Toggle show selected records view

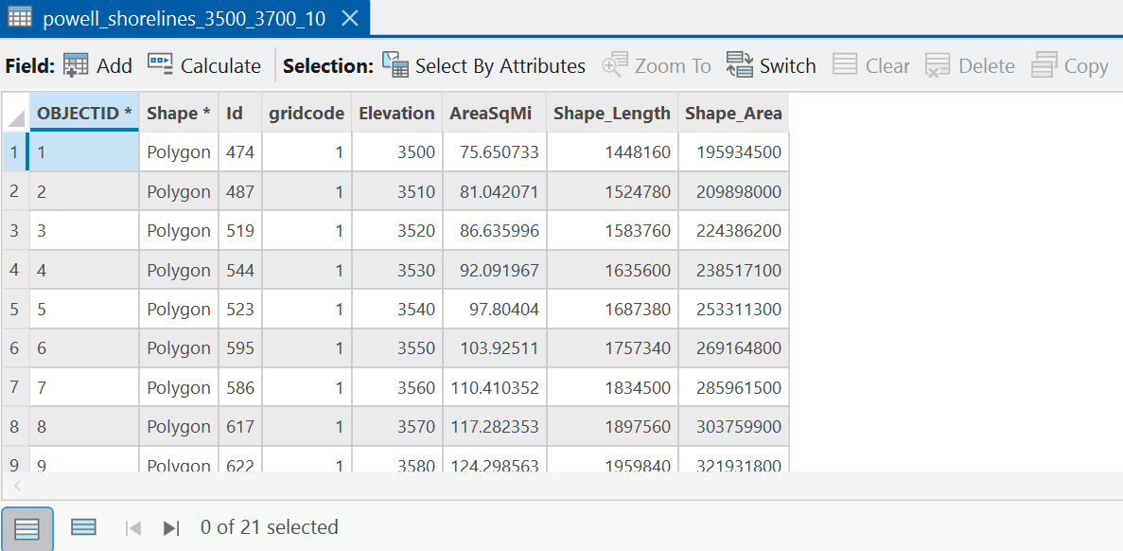coord(84,528)
